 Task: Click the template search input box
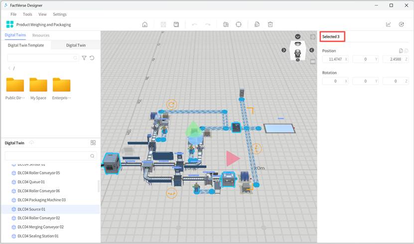(x=43, y=58)
